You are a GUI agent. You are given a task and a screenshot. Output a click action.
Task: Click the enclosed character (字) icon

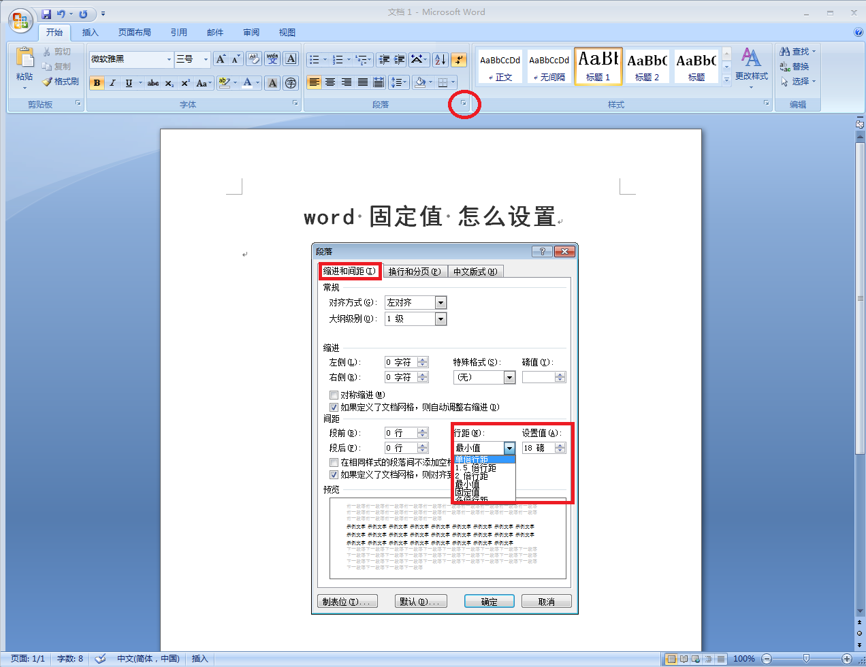point(291,83)
